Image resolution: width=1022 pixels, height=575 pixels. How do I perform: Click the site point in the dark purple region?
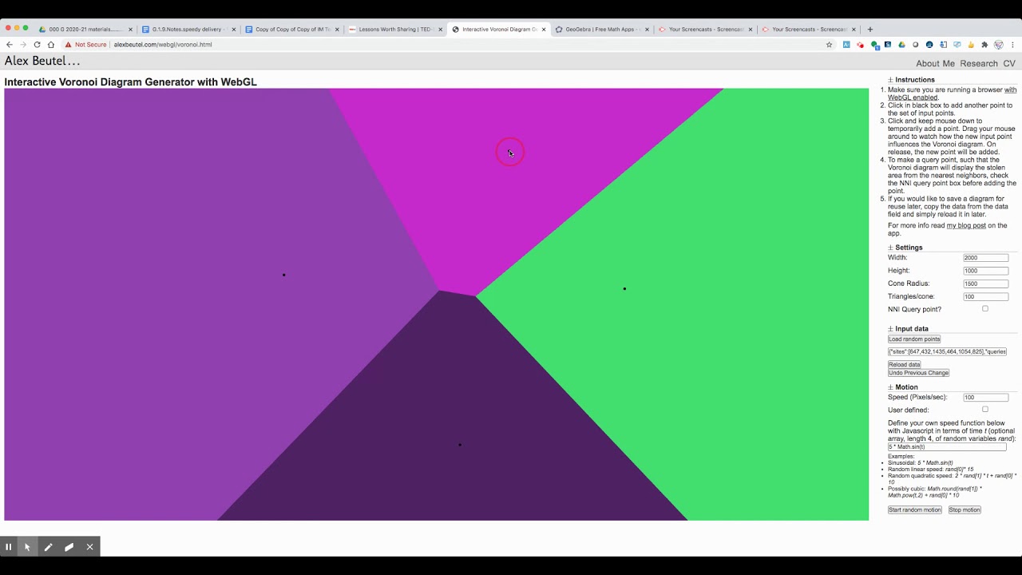coord(460,445)
